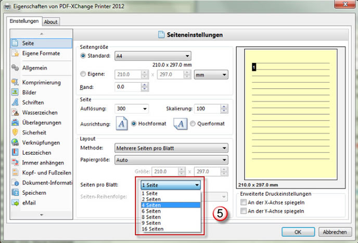Select 6 Seiten in dropdown list
This screenshot has height=243, width=358.
click(171, 211)
